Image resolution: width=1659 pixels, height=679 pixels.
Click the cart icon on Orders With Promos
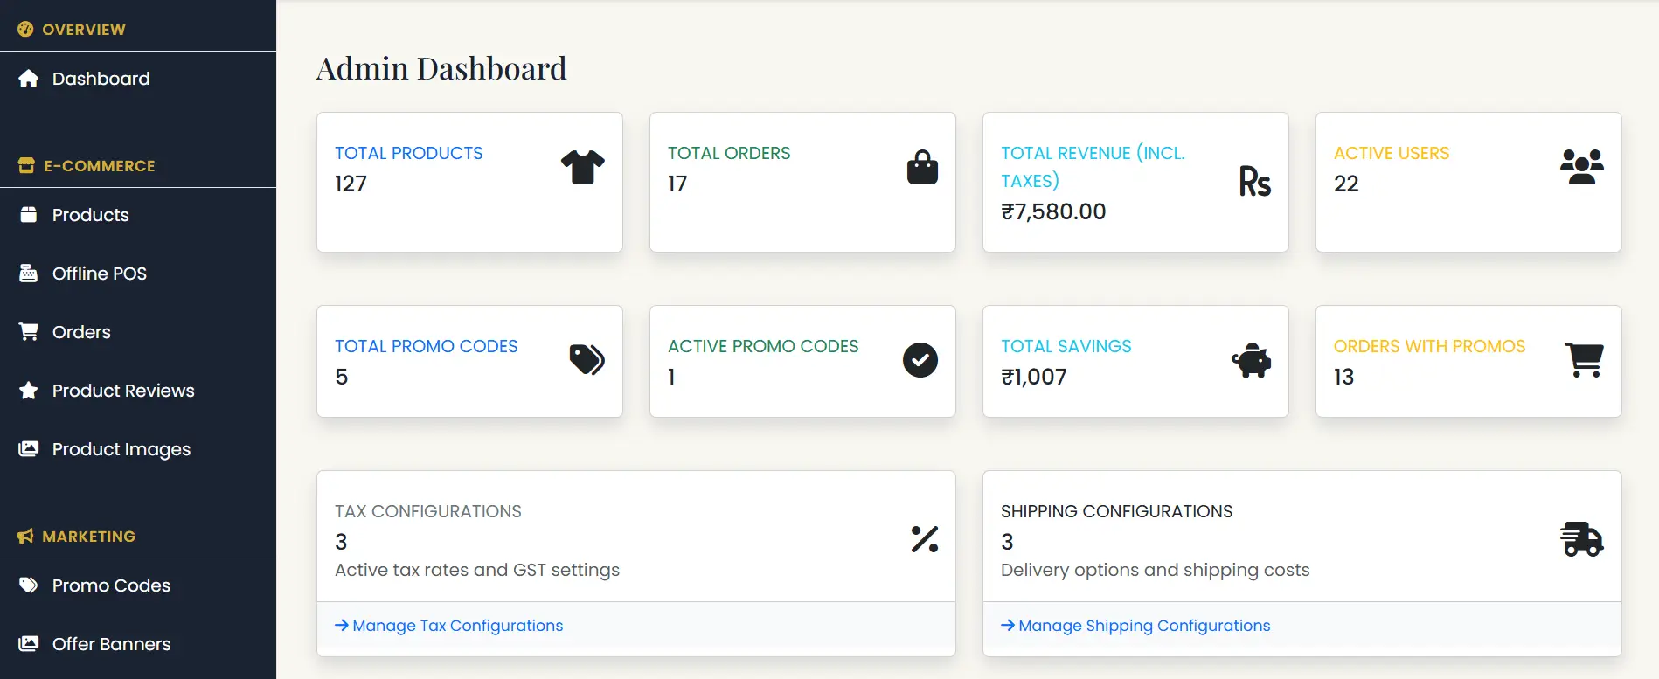tap(1584, 360)
